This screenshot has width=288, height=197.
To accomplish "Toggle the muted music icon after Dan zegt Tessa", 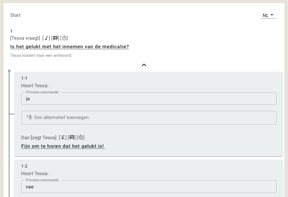I will [x=63, y=137].
